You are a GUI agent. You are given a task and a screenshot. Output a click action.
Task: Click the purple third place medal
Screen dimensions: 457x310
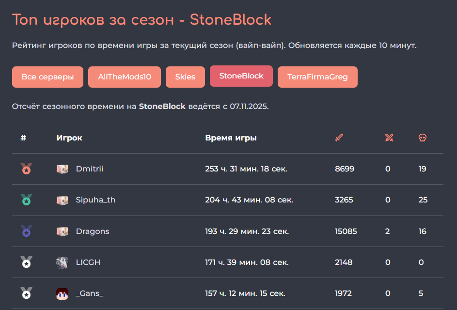point(26,231)
